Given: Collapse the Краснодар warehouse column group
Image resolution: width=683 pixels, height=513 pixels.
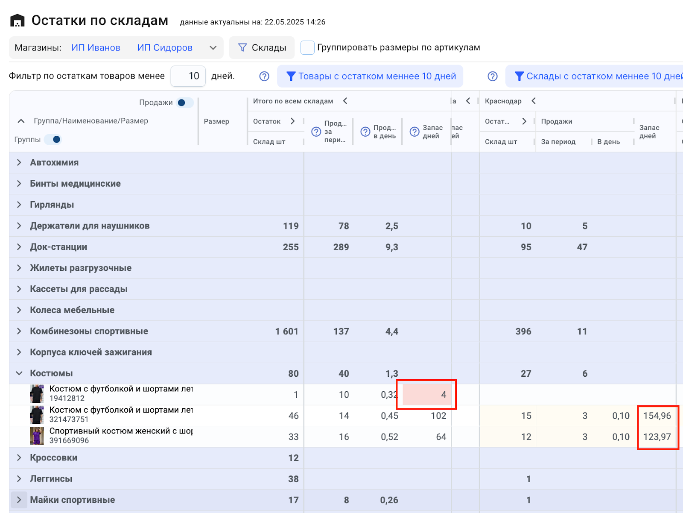Looking at the screenshot, I should [x=534, y=101].
